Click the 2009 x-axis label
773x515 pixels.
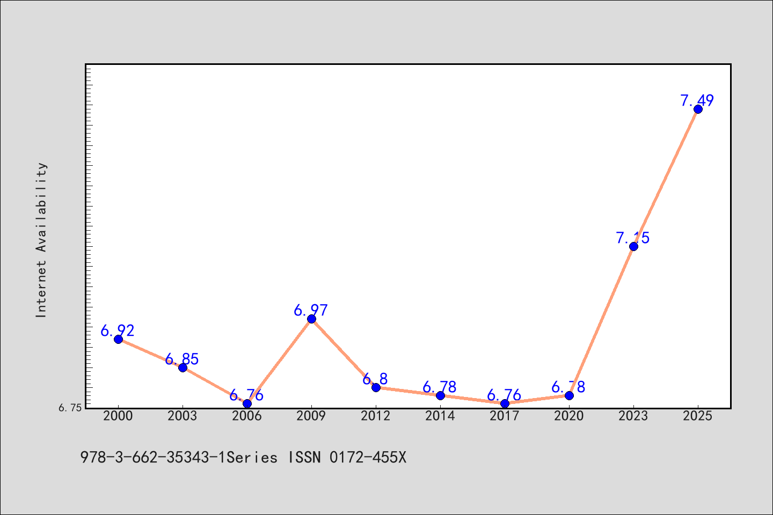pyautogui.click(x=311, y=416)
